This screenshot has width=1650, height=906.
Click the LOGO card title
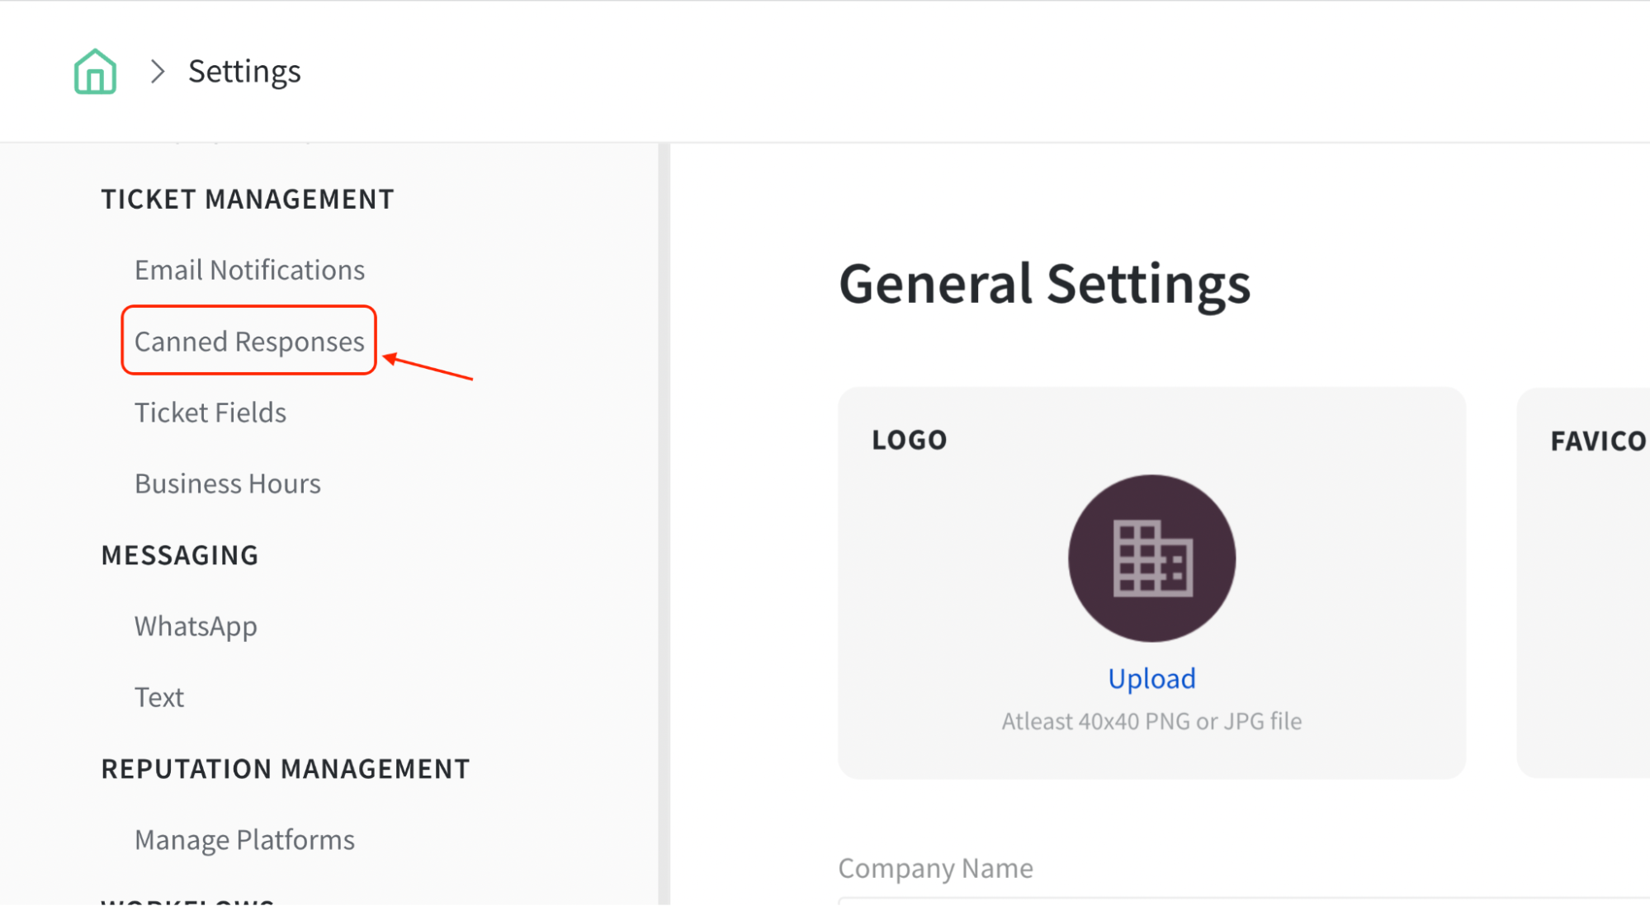pos(909,440)
